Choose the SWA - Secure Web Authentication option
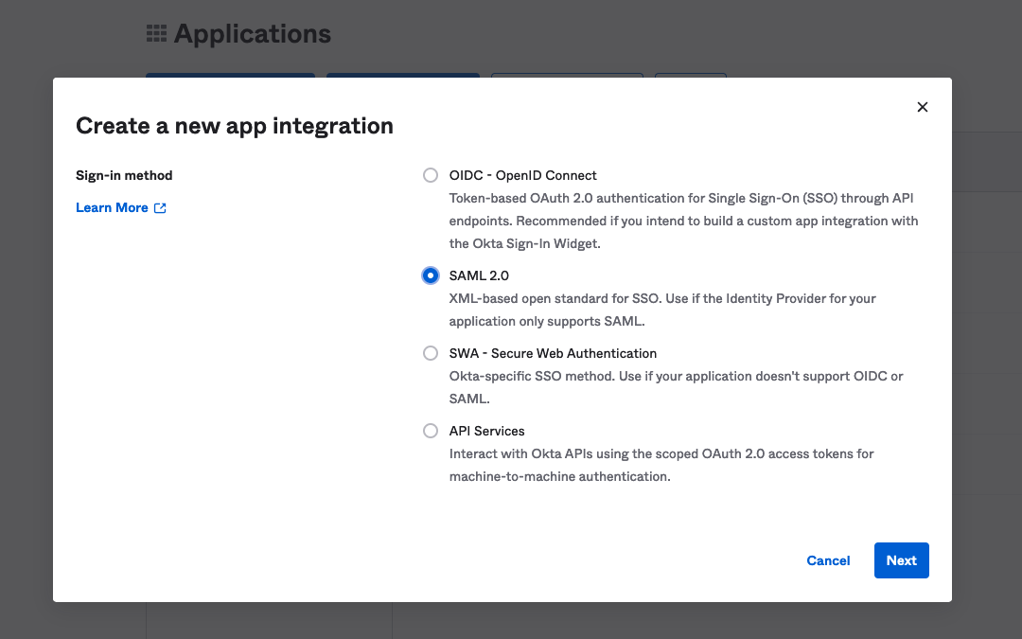Image resolution: width=1022 pixels, height=639 pixels. (431, 353)
